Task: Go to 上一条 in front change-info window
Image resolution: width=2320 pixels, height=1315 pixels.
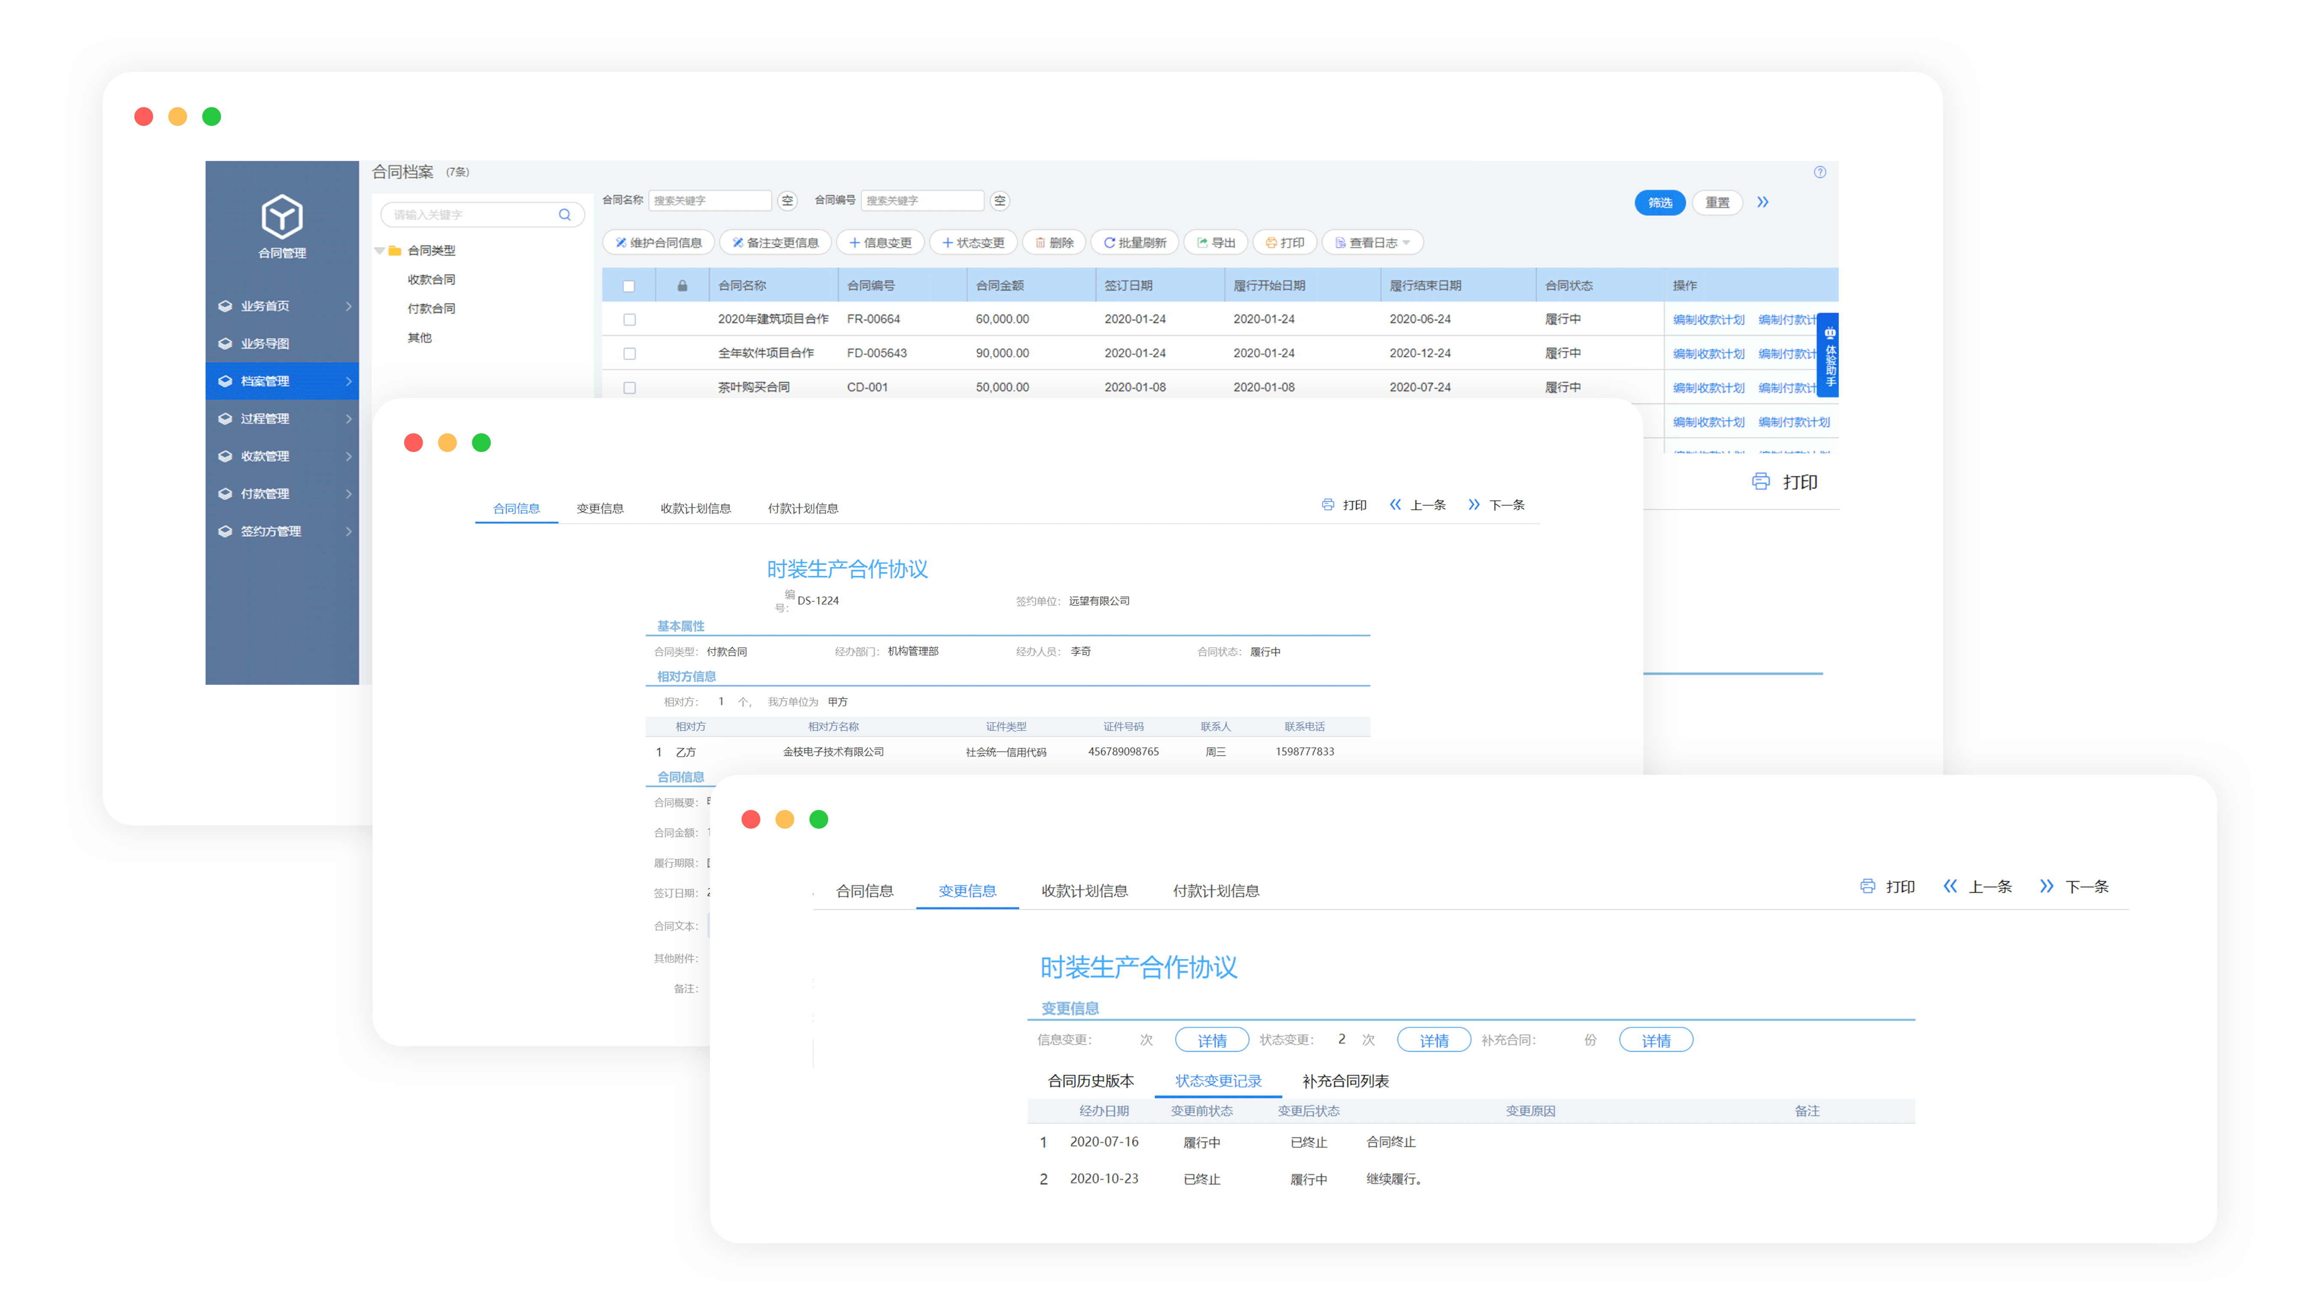Action: click(1977, 887)
